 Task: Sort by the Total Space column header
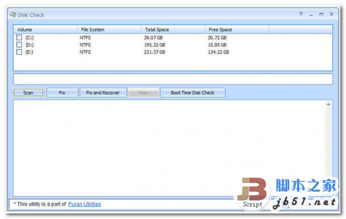(173, 29)
